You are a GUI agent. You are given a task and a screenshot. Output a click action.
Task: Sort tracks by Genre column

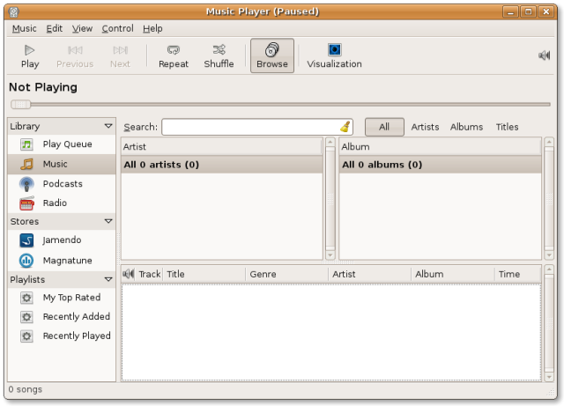287,274
